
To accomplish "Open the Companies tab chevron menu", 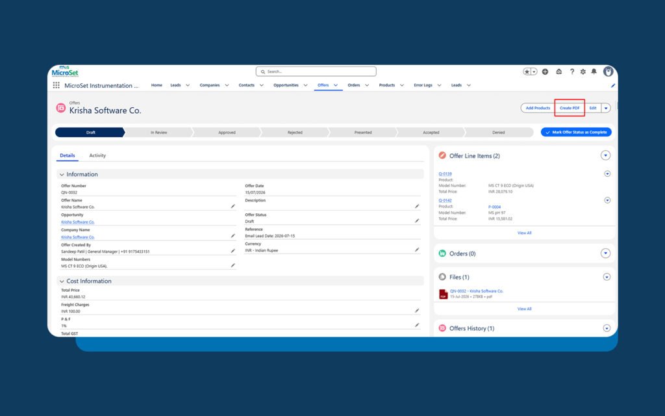I will coord(227,85).
